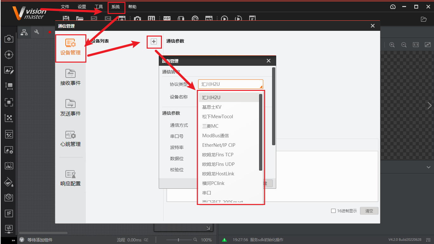Screen dimensions: 434x244
Task: Choose ModBus通信 in the dropdown list
Action: point(215,136)
